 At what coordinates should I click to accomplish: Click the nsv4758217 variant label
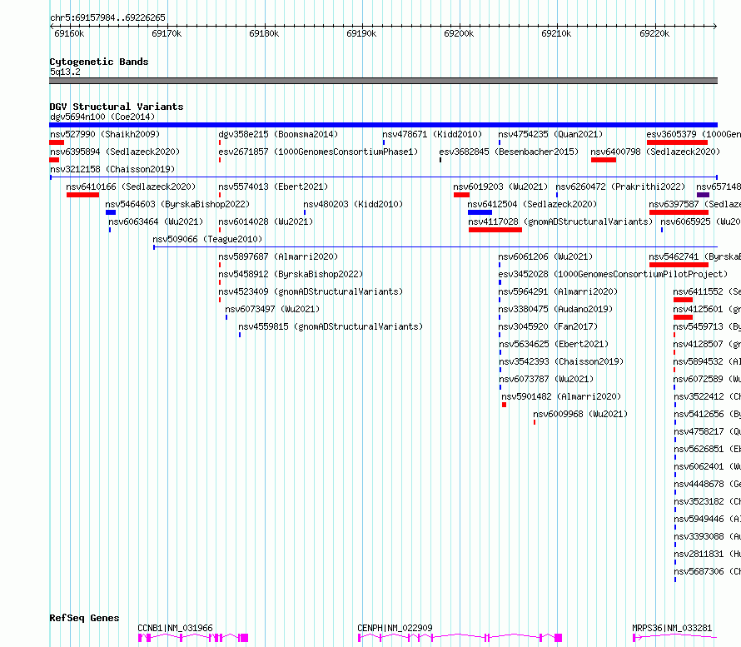click(x=707, y=431)
